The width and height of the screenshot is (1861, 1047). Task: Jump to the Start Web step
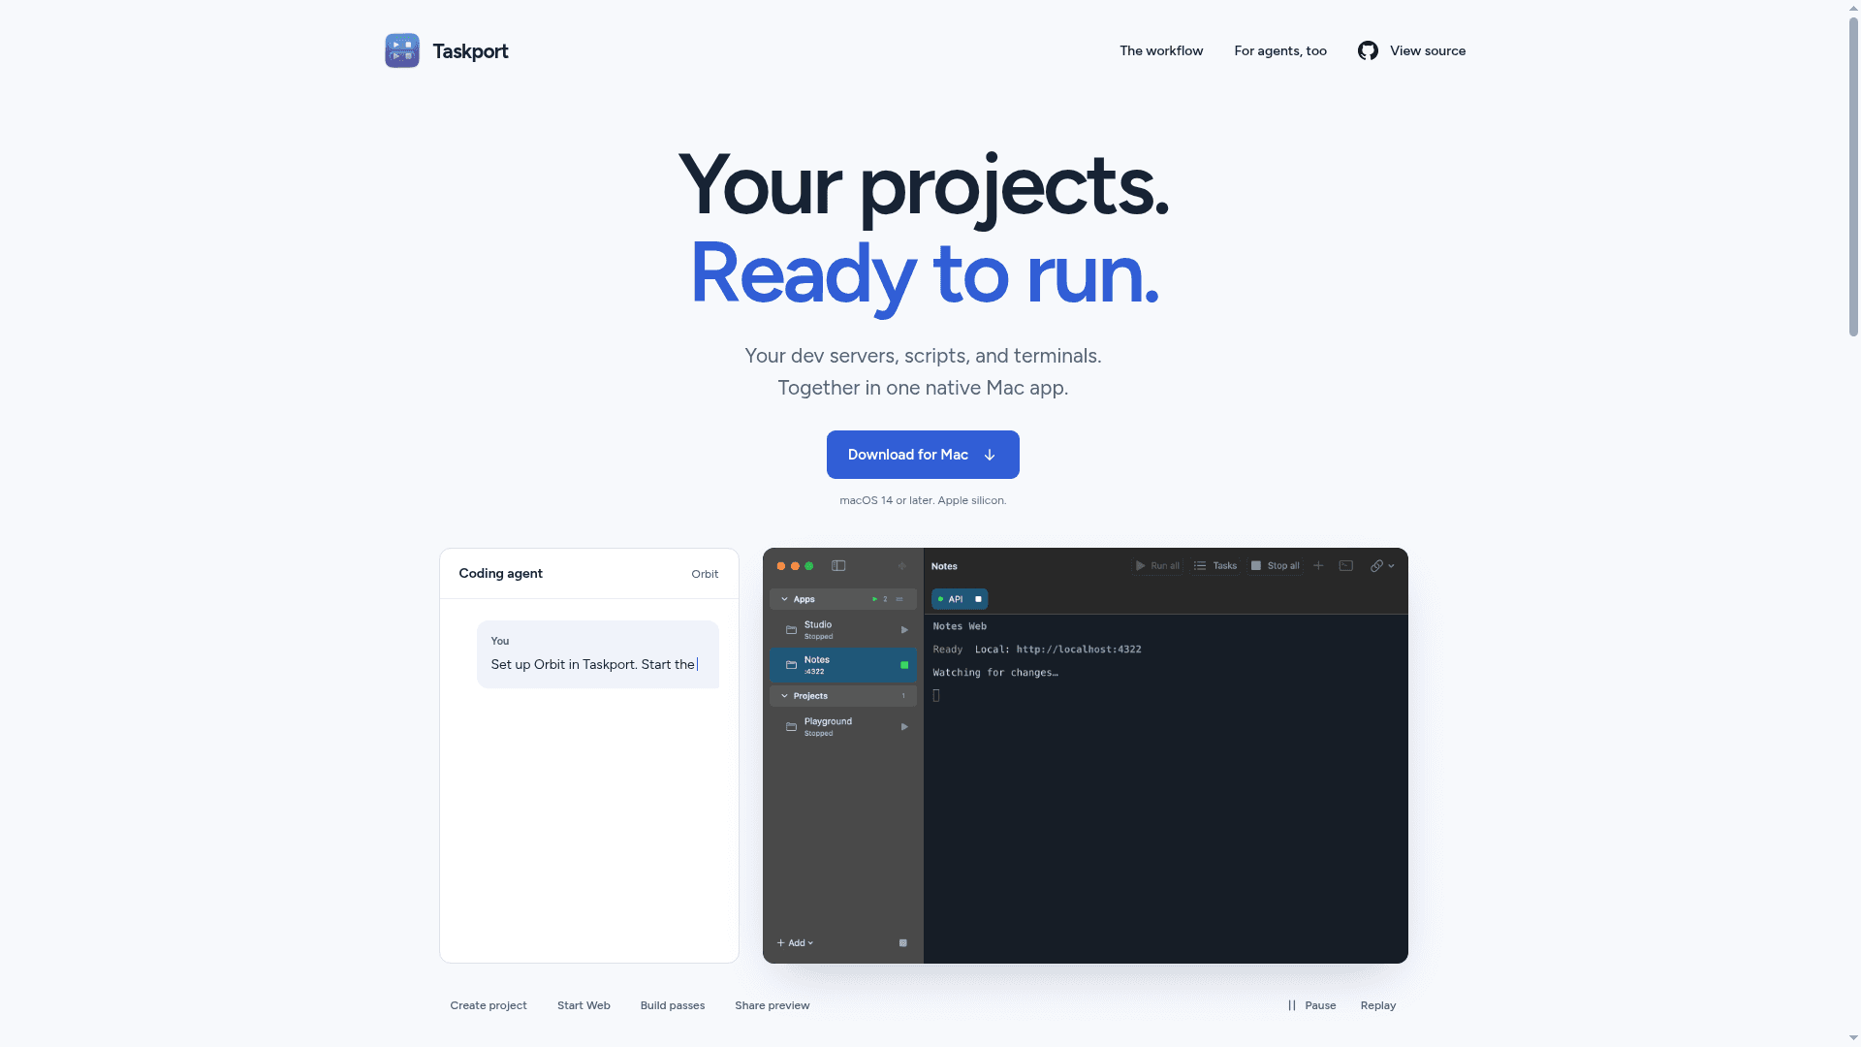[x=584, y=1005]
